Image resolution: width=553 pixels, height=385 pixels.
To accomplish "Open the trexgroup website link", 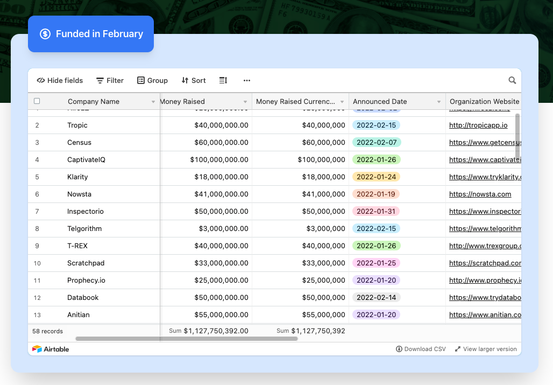I will click(485, 246).
